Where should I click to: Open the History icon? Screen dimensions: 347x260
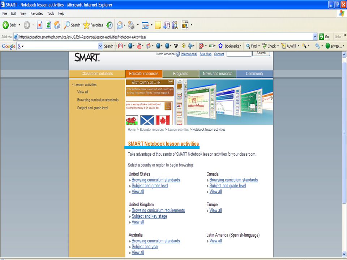pos(109,25)
